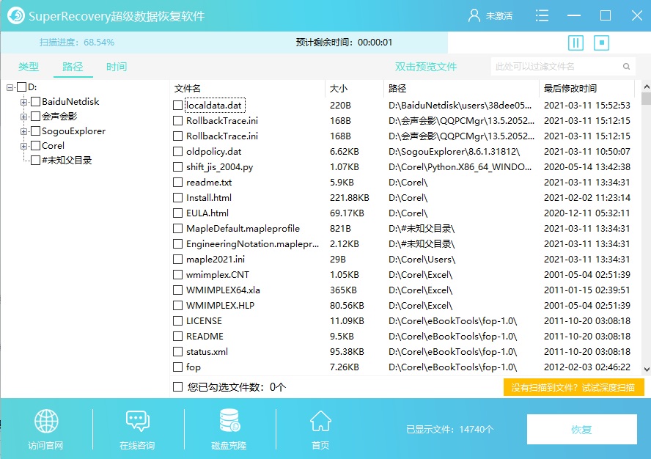Select the file MapleDefault.mapleprofile

(x=243, y=229)
